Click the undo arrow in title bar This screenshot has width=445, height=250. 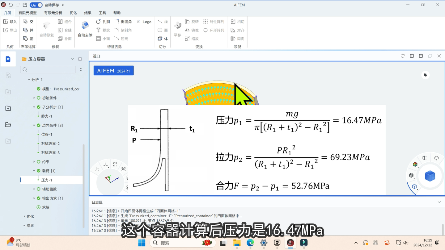(x=11, y=5)
